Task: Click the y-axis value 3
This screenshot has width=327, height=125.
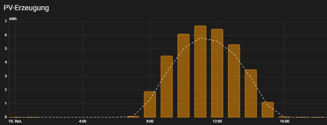Action: tap(6, 76)
